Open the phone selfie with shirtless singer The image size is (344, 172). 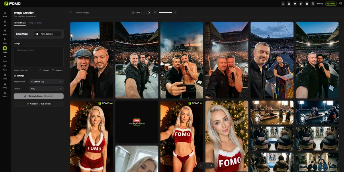point(182,60)
